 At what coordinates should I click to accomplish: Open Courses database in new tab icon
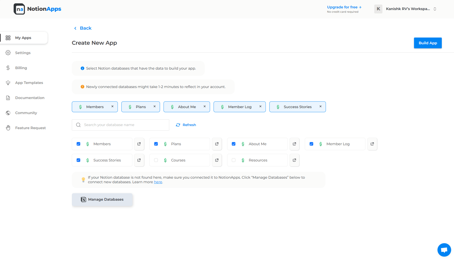(x=217, y=160)
